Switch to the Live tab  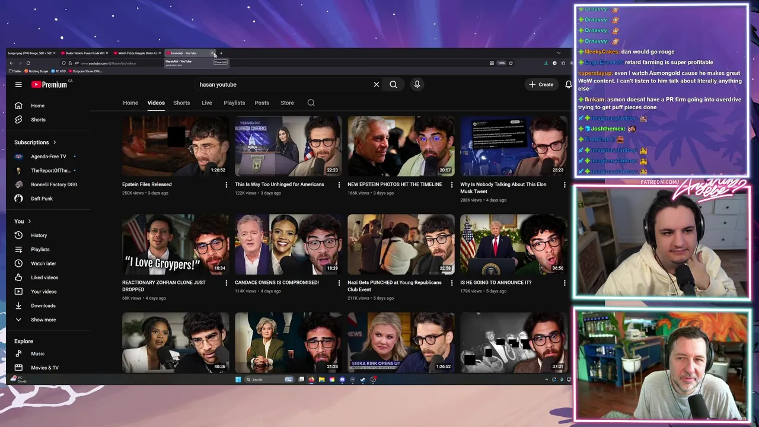pyautogui.click(x=206, y=103)
